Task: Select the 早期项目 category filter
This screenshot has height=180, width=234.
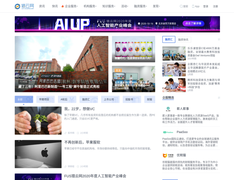Action: (45, 99)
